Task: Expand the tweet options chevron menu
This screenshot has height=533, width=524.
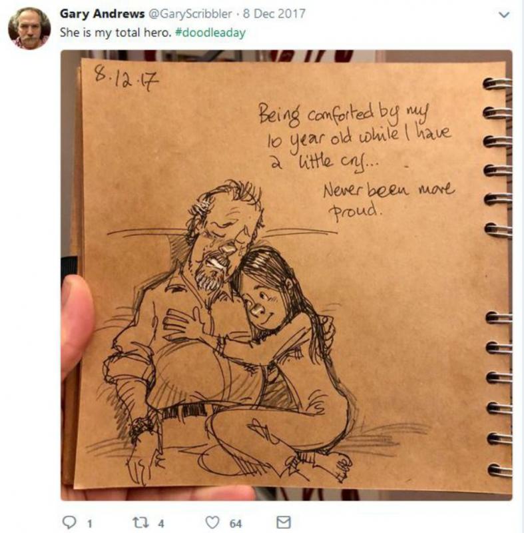Action: (504, 15)
